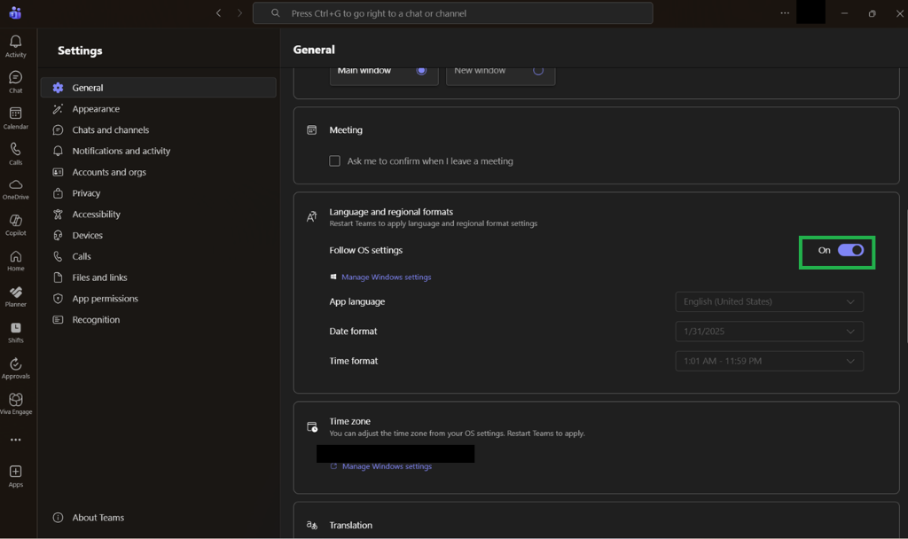Open Recognition settings
The height and width of the screenshot is (539, 908).
coord(158,319)
